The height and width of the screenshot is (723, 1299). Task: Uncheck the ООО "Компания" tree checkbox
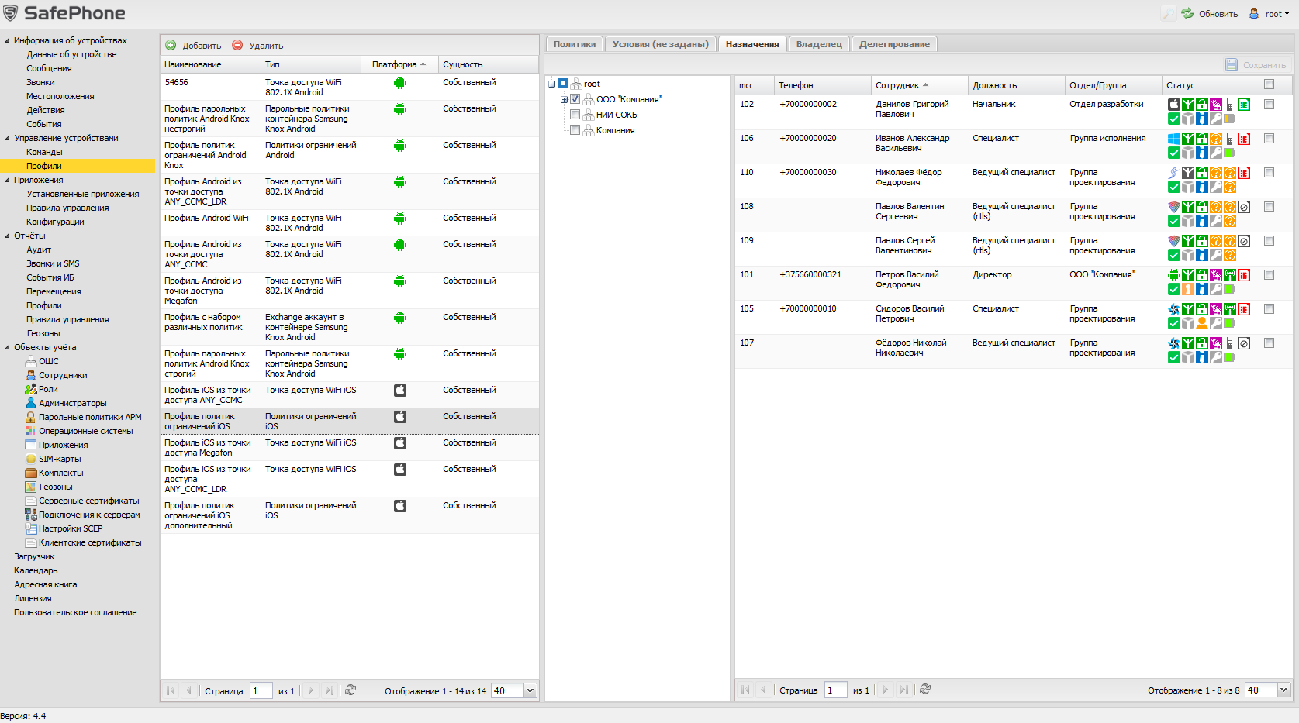575,99
